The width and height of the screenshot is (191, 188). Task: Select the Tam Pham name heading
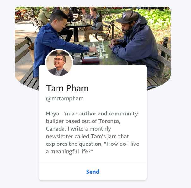[67, 88]
